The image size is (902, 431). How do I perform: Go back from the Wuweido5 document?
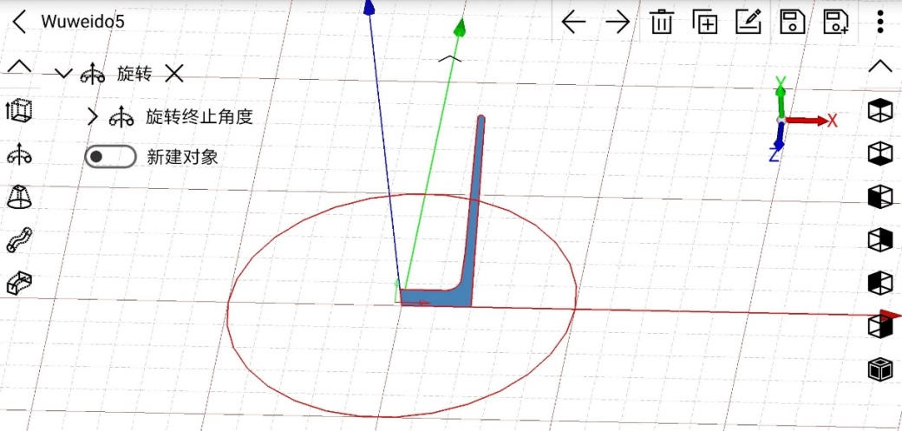coord(19,22)
